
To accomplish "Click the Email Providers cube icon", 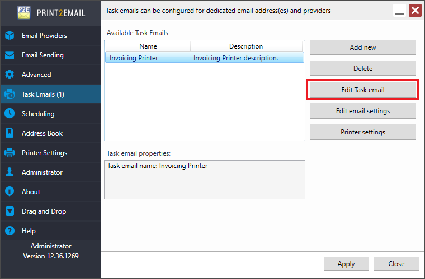I will tap(10, 36).
